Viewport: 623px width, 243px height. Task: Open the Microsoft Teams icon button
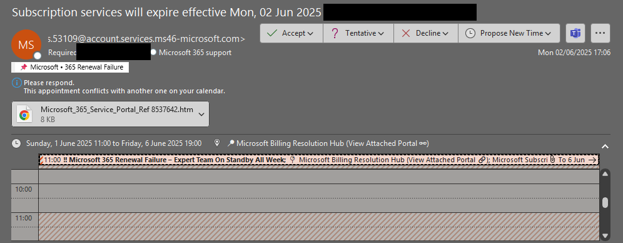click(x=575, y=33)
